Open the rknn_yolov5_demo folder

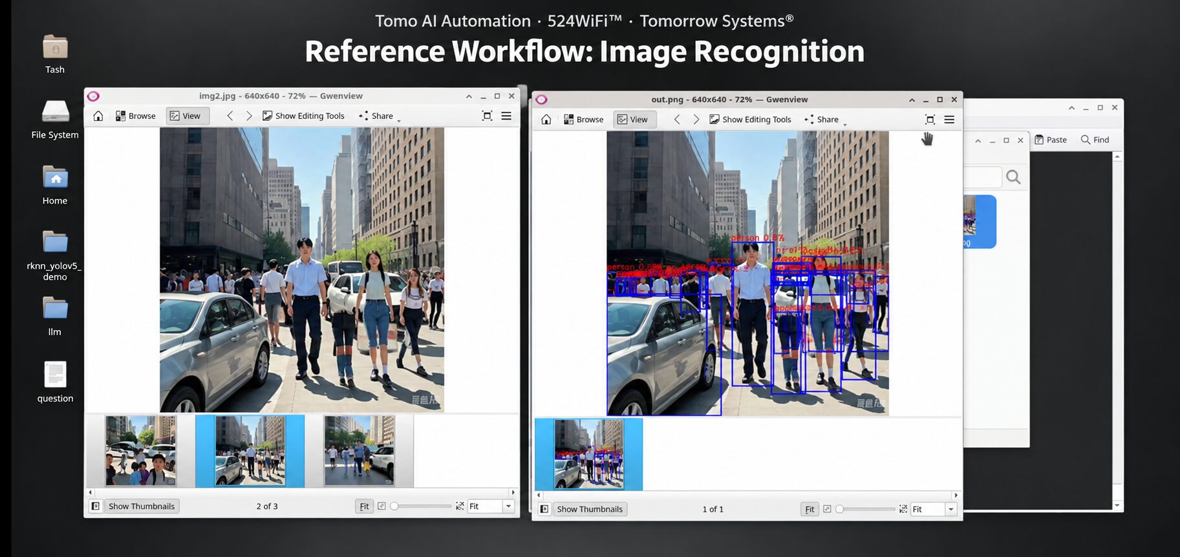click(x=55, y=256)
